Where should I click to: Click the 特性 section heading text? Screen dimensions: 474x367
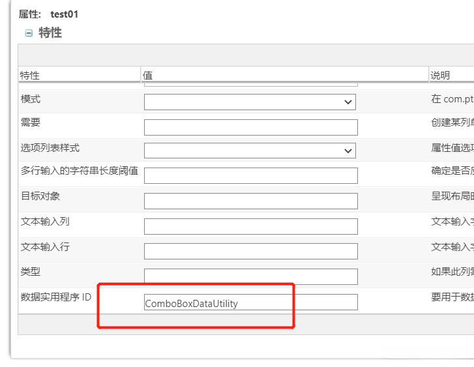click(50, 33)
